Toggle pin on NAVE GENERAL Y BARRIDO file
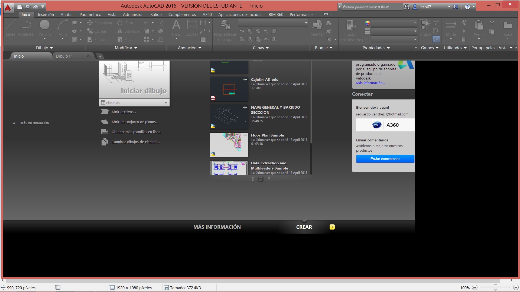 pos(245,107)
